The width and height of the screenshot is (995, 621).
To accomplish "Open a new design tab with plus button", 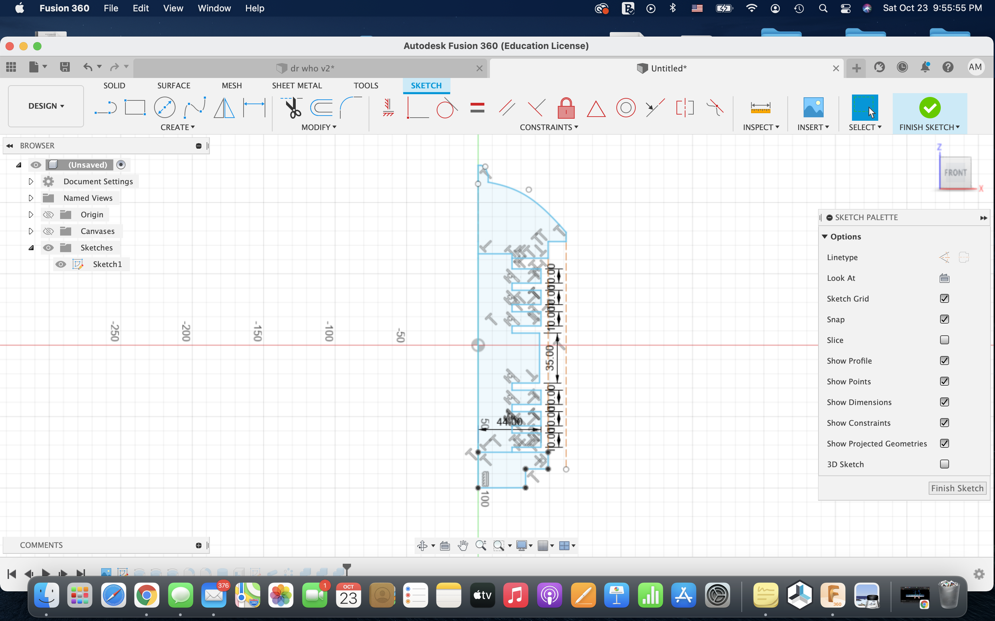I will [856, 68].
